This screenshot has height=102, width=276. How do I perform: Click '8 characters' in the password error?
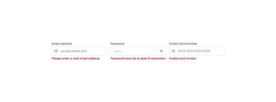click(x=157, y=59)
